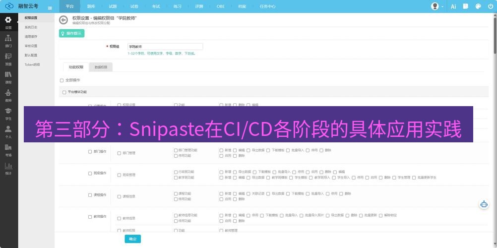Click the 融智云考 cloud logo

pyautogui.click(x=9, y=6)
